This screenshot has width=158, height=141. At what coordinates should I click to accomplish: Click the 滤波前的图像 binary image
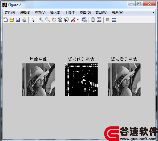(81, 80)
